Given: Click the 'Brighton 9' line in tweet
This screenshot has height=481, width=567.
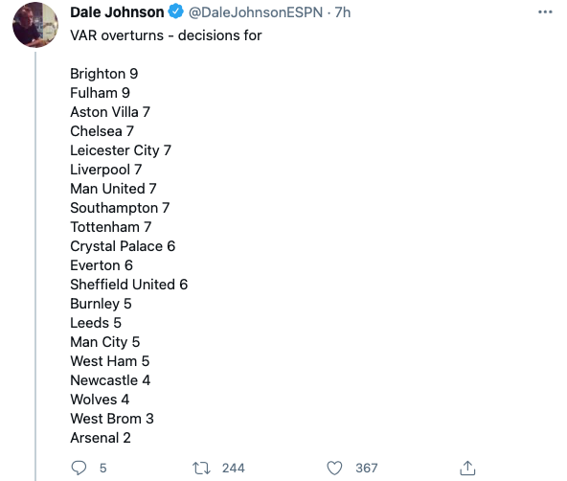Looking at the screenshot, I should click(x=104, y=74).
